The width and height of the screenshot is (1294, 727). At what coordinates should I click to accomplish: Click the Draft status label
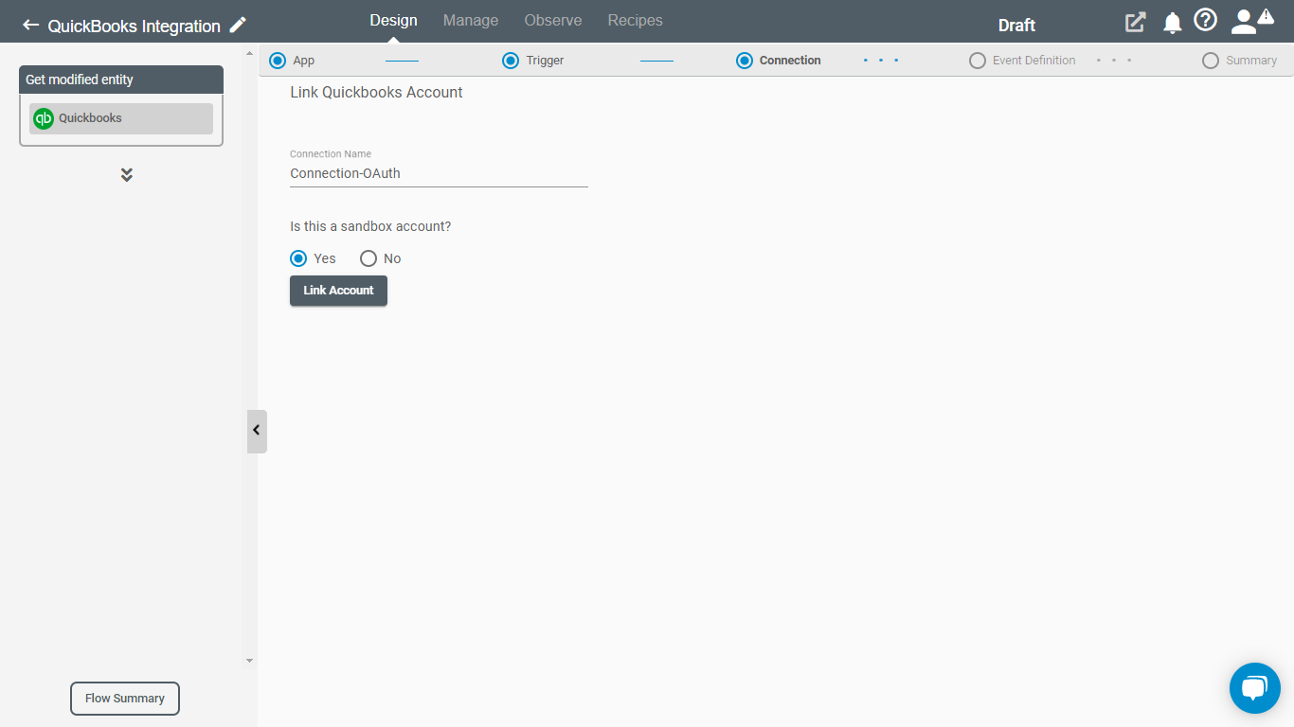click(1016, 26)
